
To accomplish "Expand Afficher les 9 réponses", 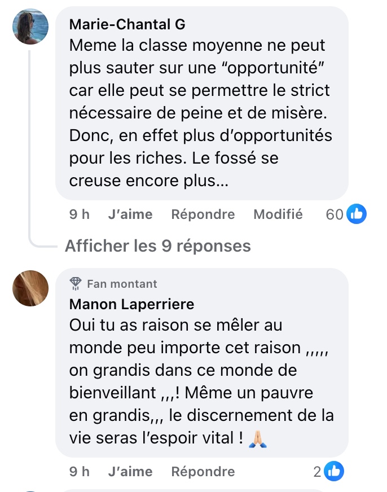I will pos(158,246).
